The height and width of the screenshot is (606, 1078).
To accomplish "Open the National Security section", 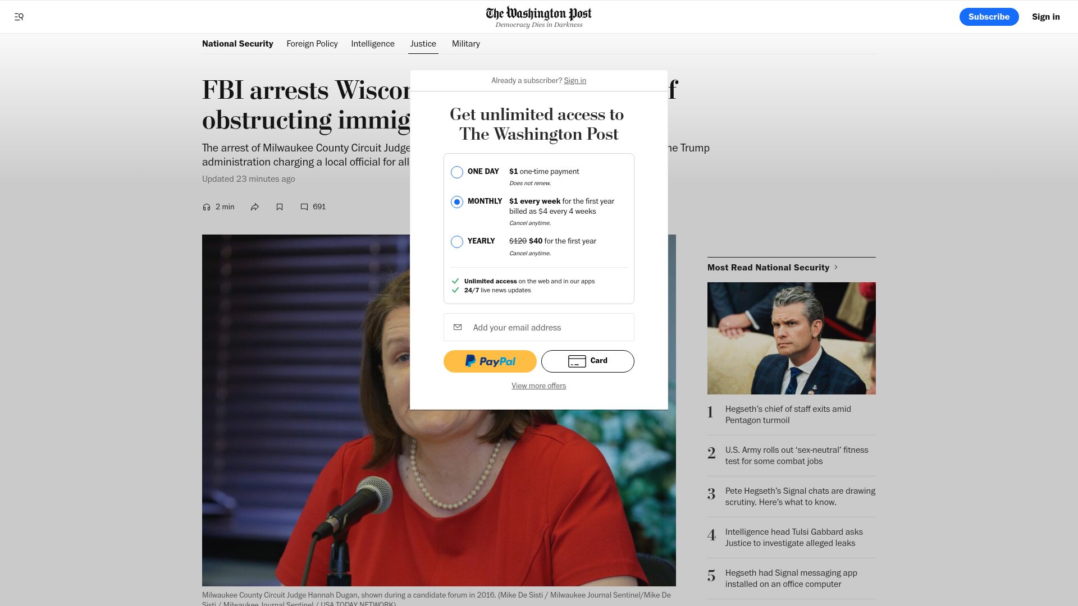I will (x=237, y=44).
